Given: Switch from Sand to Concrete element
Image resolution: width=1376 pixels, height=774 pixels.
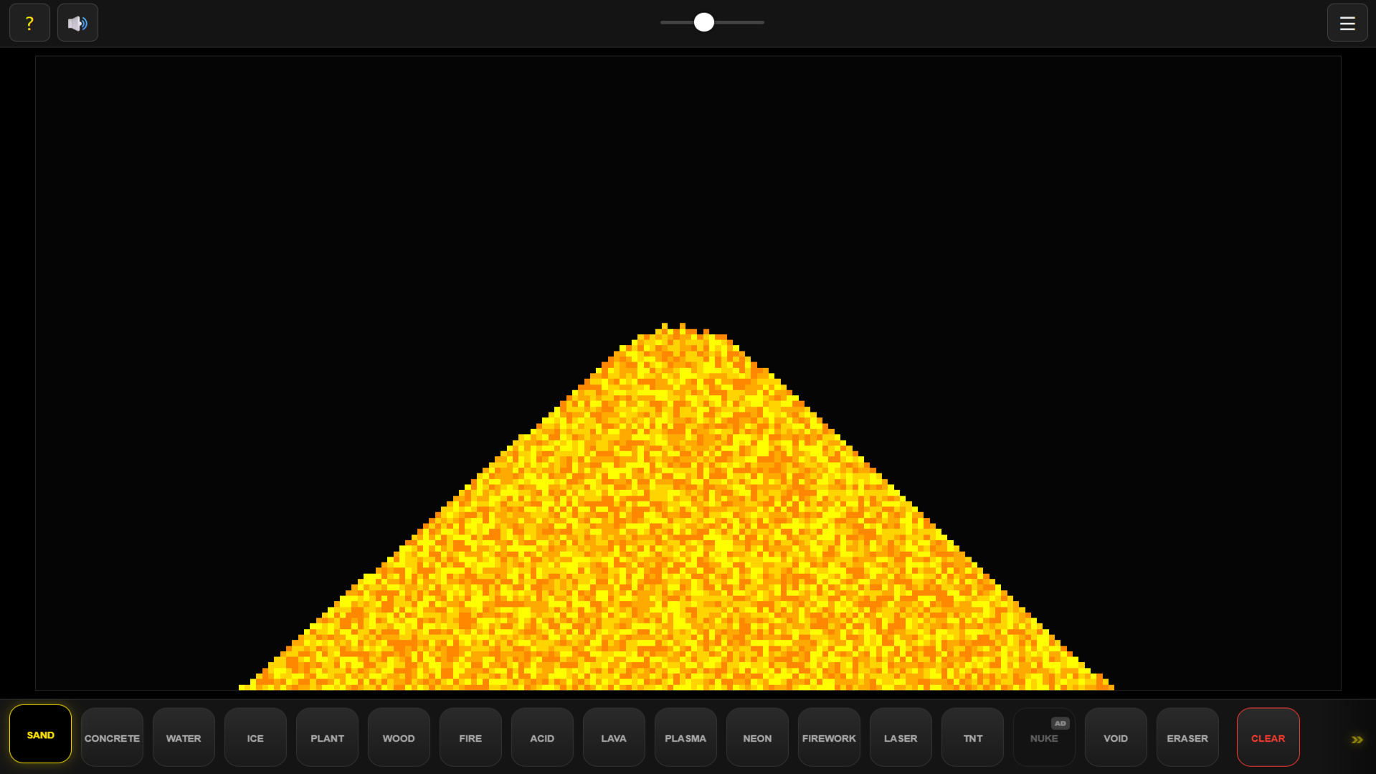Looking at the screenshot, I should (112, 737).
